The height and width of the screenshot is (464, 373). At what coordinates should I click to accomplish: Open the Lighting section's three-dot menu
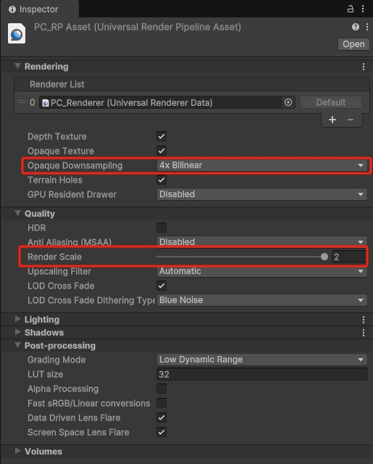[364, 320]
